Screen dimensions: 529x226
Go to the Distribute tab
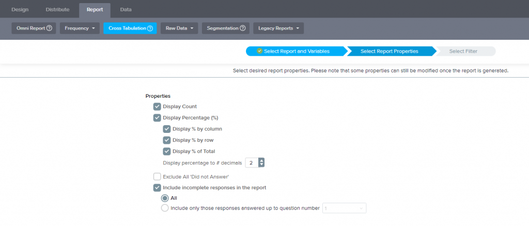pos(57,9)
